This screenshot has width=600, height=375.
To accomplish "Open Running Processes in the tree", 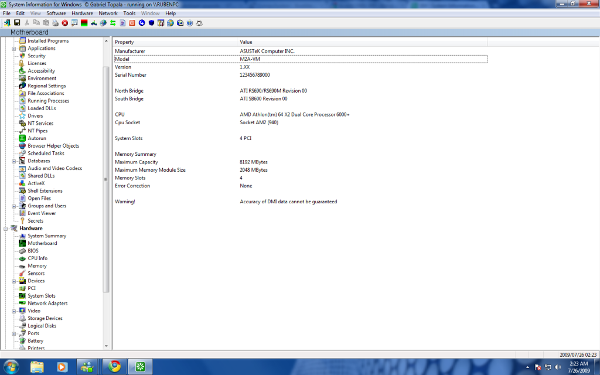I will click(x=48, y=101).
